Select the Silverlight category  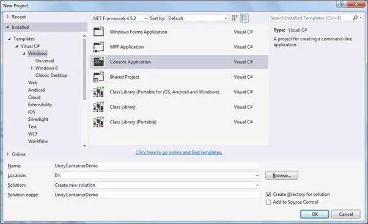pyautogui.click(x=38, y=119)
